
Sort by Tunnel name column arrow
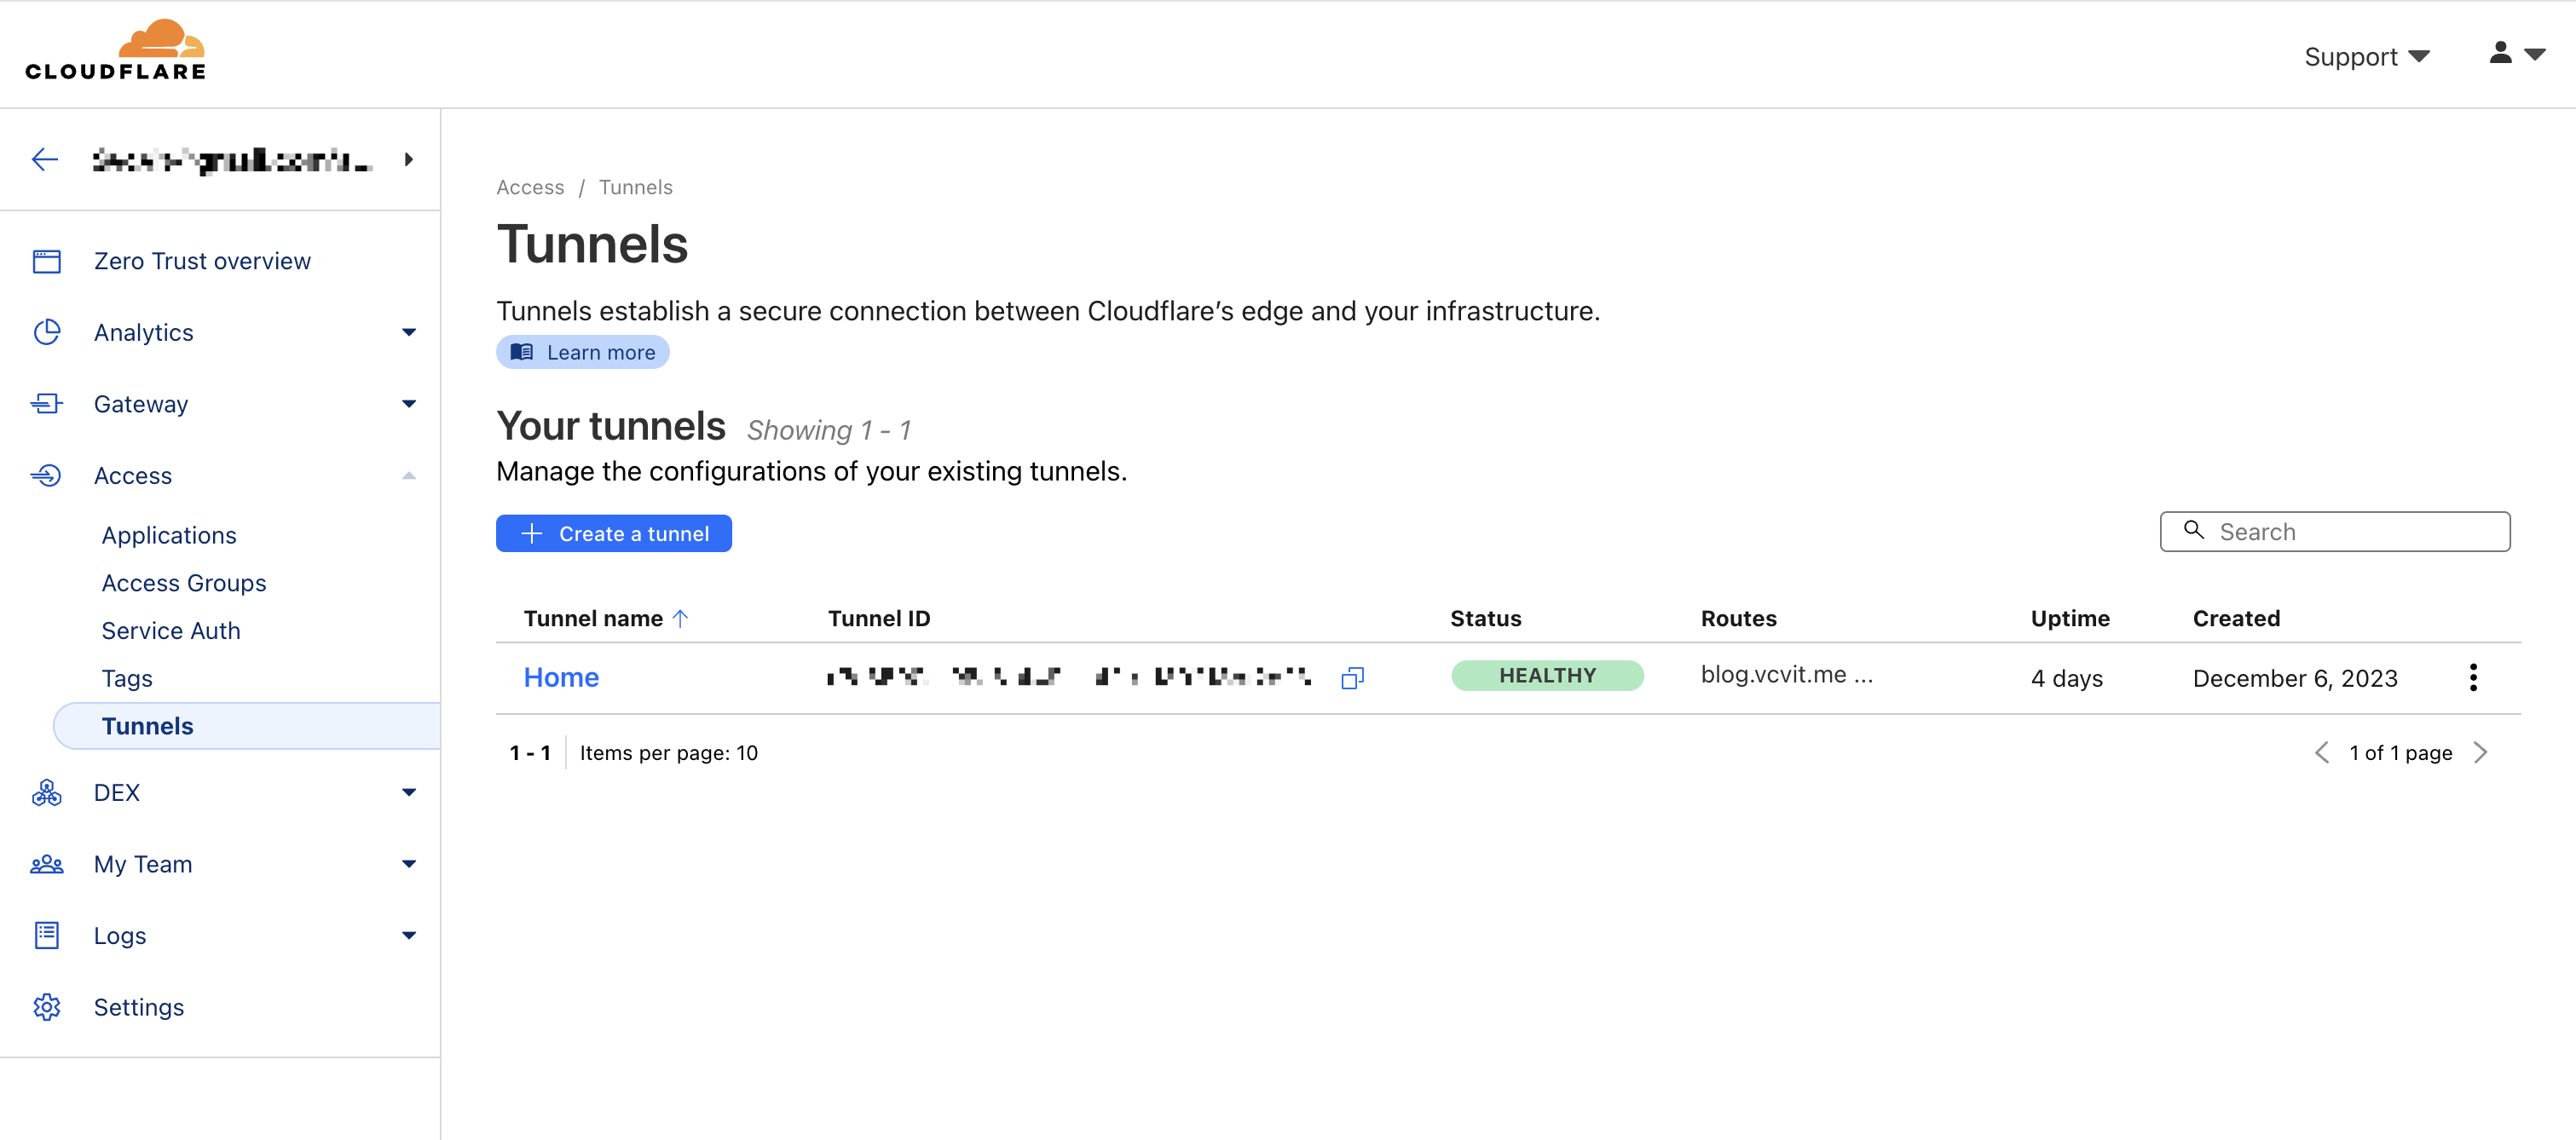click(x=681, y=619)
